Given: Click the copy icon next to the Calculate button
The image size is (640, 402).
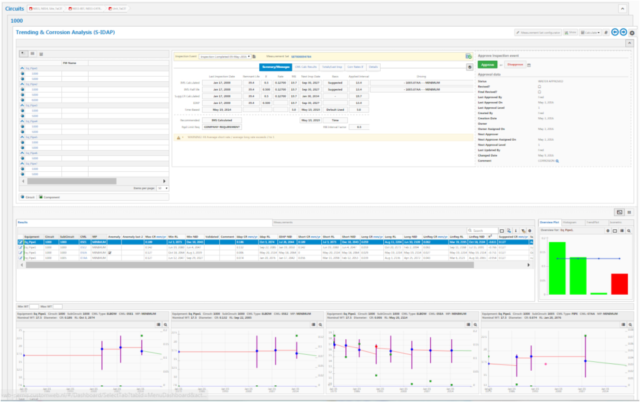Looking at the screenshot, I should [606, 32].
